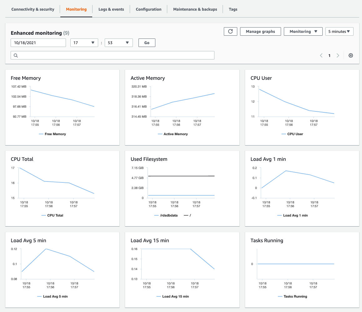Image resolution: width=362 pixels, height=312 pixels.
Task: Click the refresh graphs icon
Action: point(230,31)
